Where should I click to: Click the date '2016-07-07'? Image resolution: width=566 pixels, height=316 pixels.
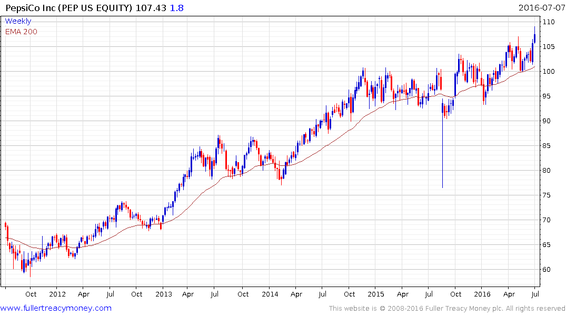pyautogui.click(x=541, y=7)
